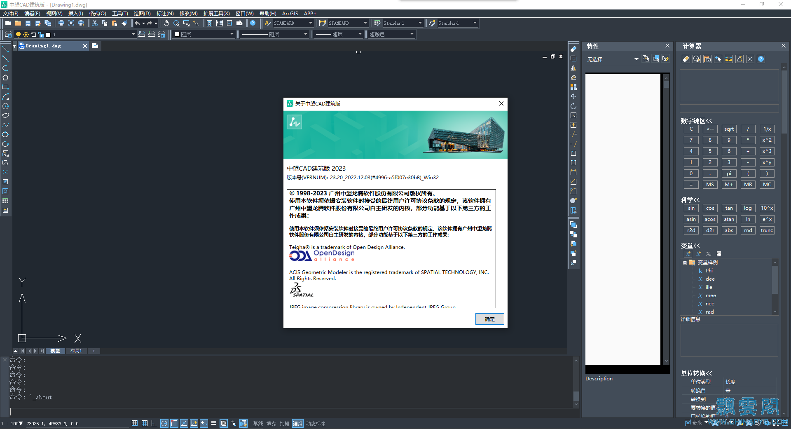Collapse the 数字键区 section
The width and height of the screenshot is (791, 429).
pos(696,121)
